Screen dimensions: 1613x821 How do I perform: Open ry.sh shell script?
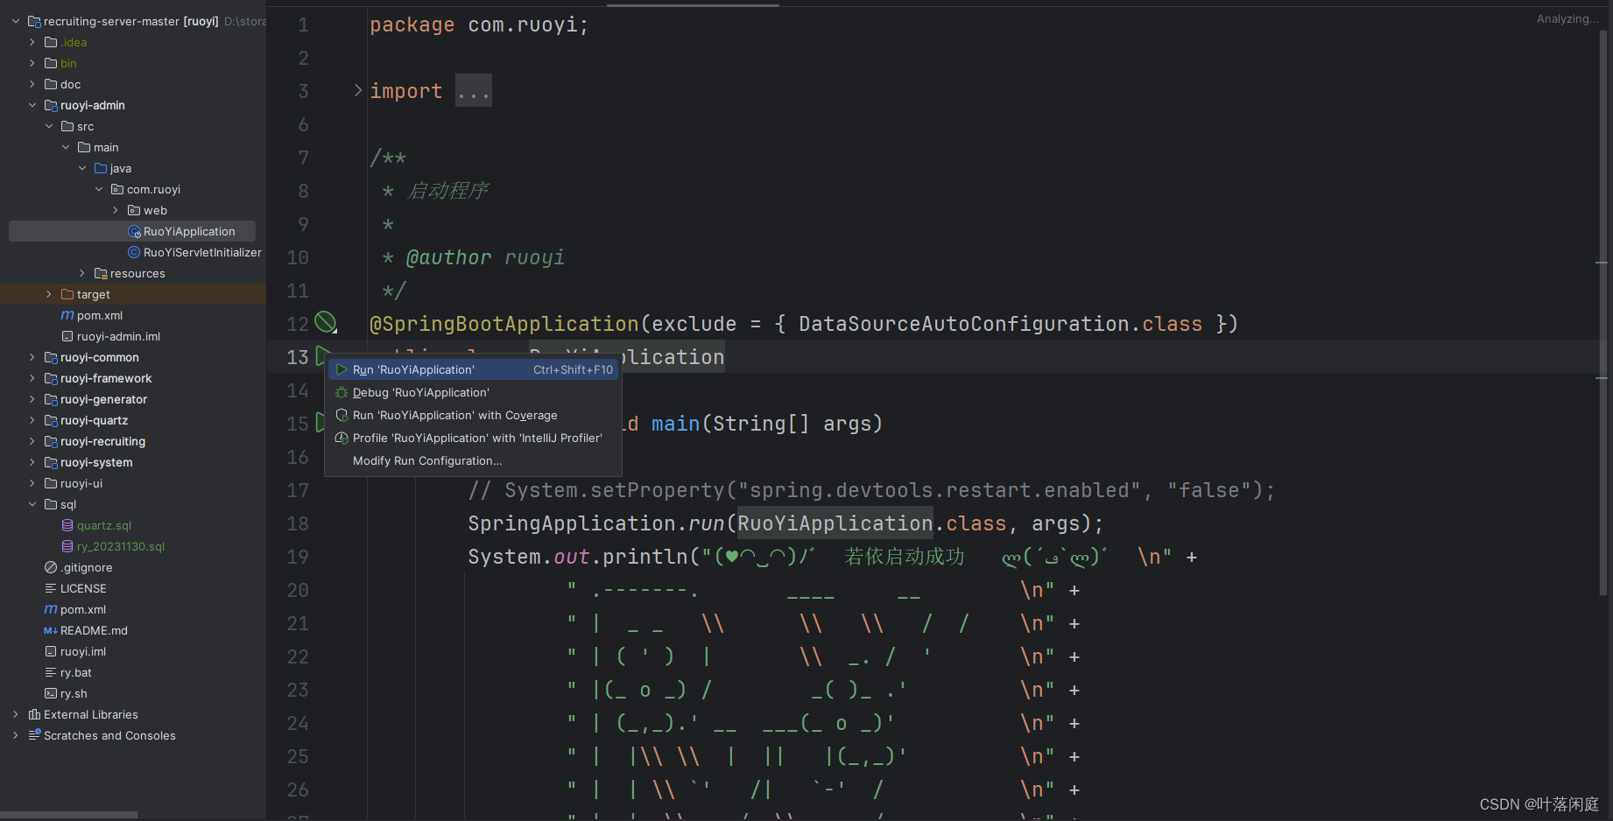(74, 693)
